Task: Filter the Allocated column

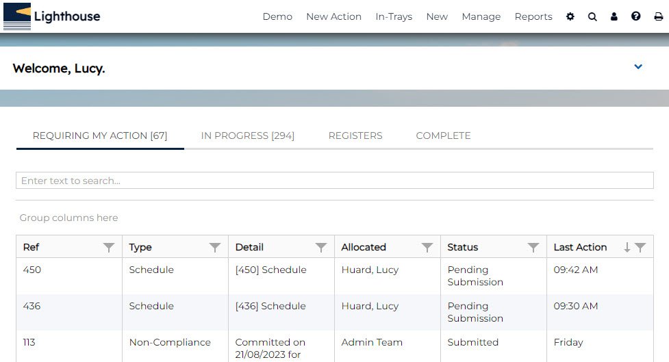Action: click(x=427, y=248)
